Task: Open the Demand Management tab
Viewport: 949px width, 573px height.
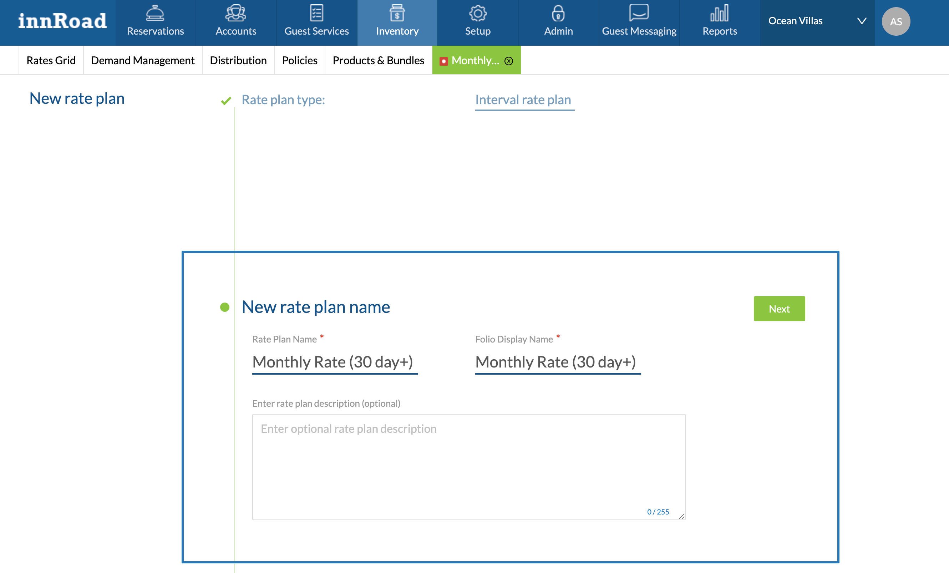Action: 142,60
